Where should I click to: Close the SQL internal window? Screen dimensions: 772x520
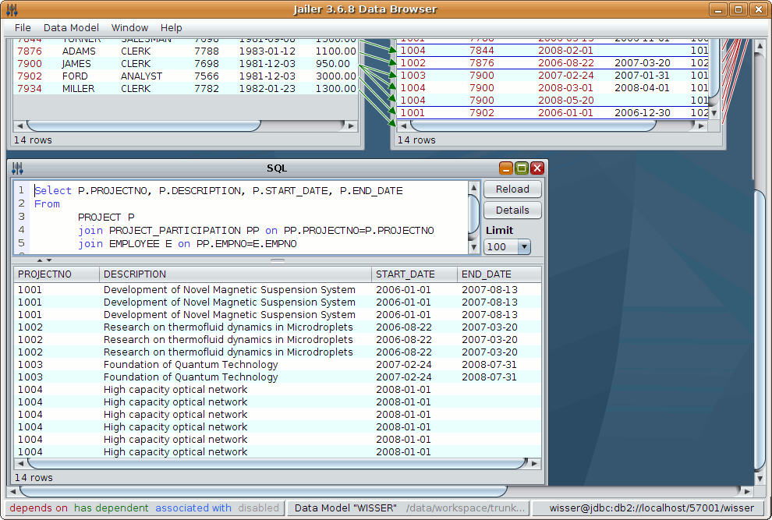537,168
